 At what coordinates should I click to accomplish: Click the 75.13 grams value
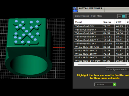click(107, 30)
